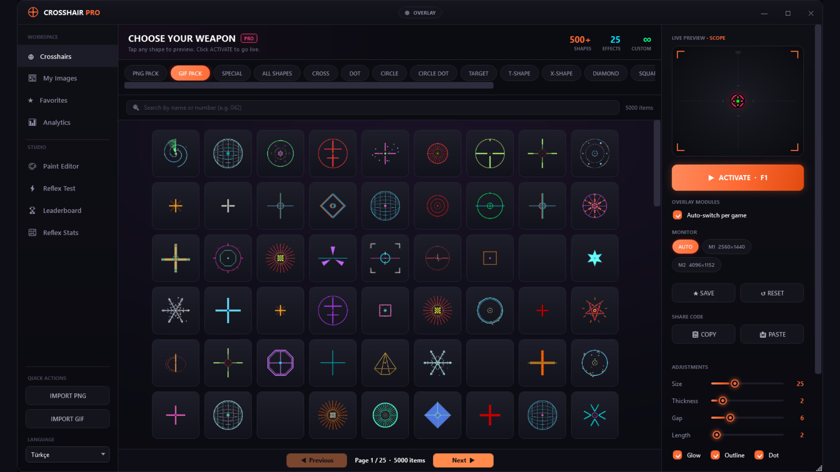Select the solid red plus in last row
840x472 pixels.
490,415
